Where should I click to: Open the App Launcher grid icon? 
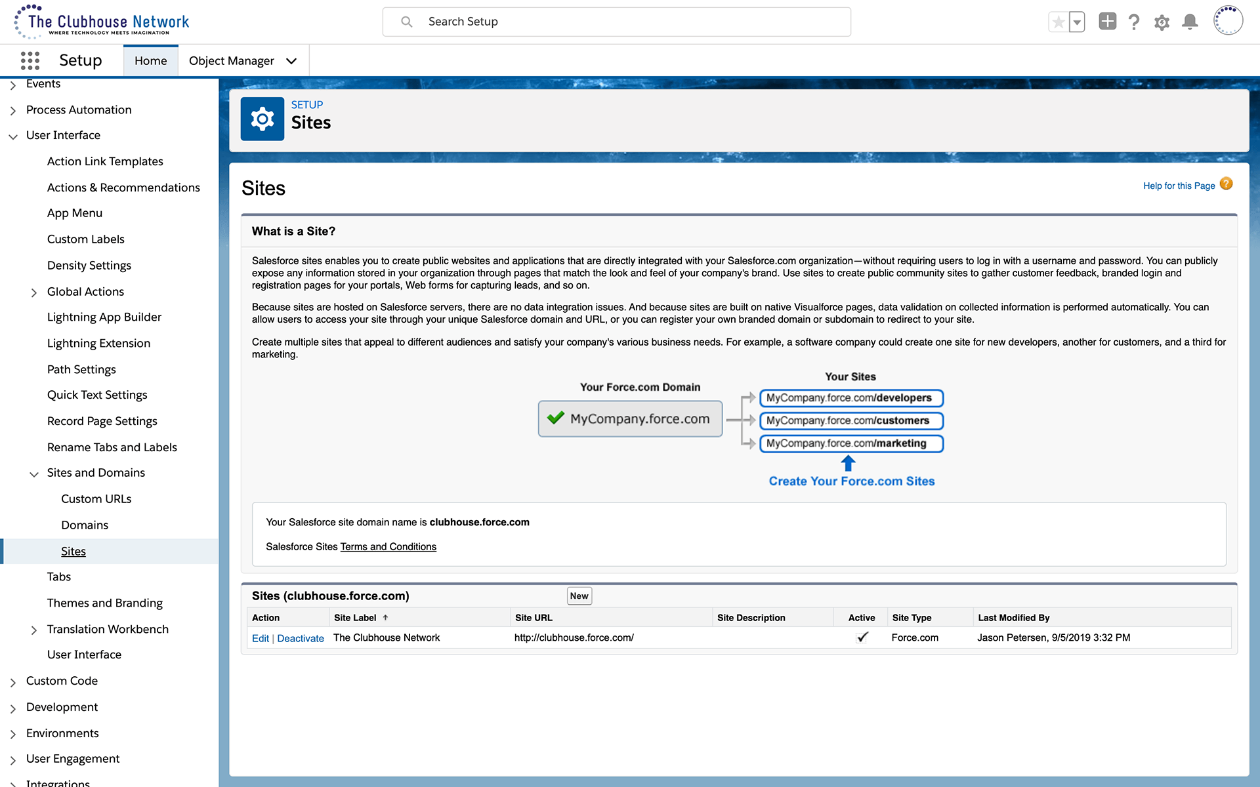click(x=30, y=60)
